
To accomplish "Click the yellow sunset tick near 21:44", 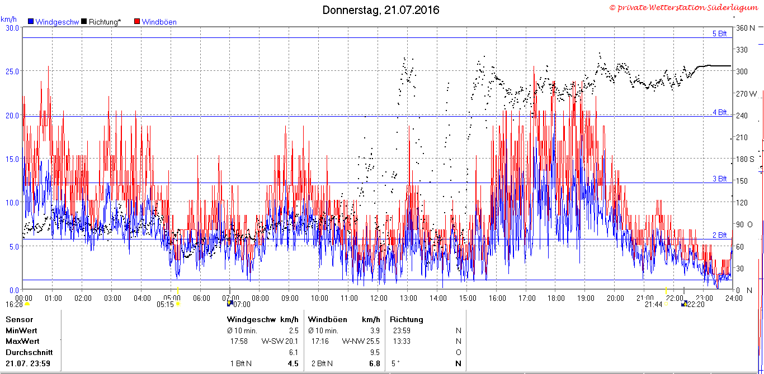I will [666, 290].
